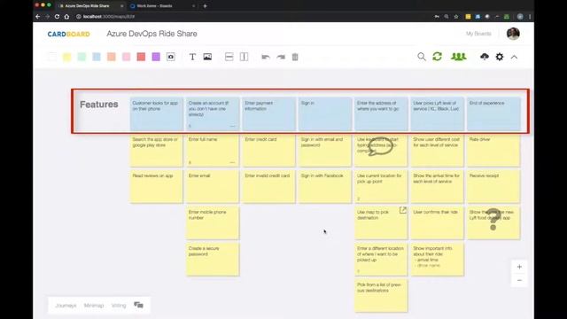The height and width of the screenshot is (319, 567).
Task: Select the 'Enter payment information' blue card
Action: (x=268, y=114)
